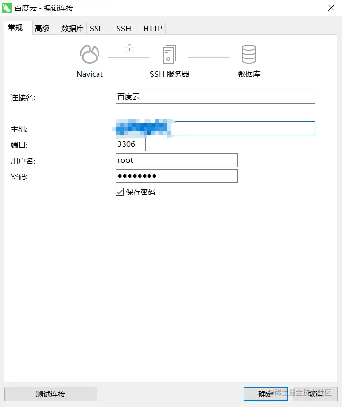Open the HTTP tab
This screenshot has height=407, width=342.
[x=152, y=28]
